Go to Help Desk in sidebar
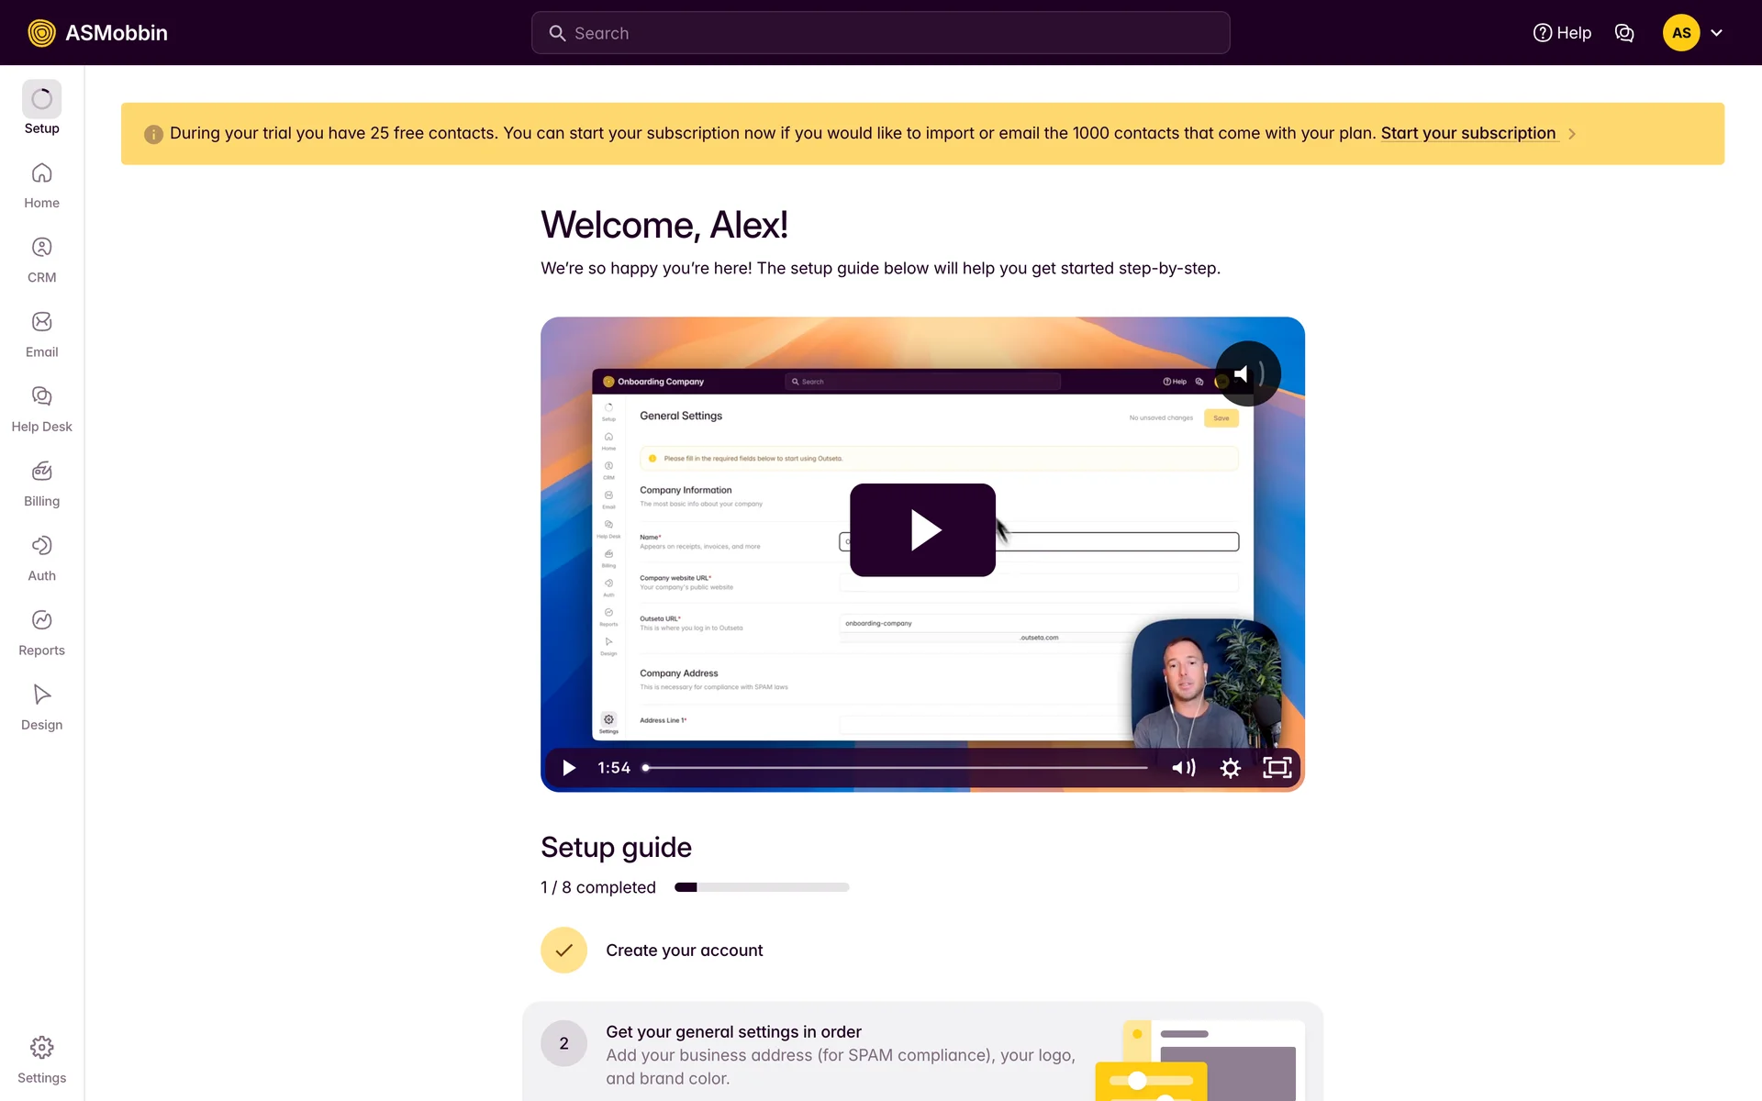1762x1101 pixels. [41, 409]
